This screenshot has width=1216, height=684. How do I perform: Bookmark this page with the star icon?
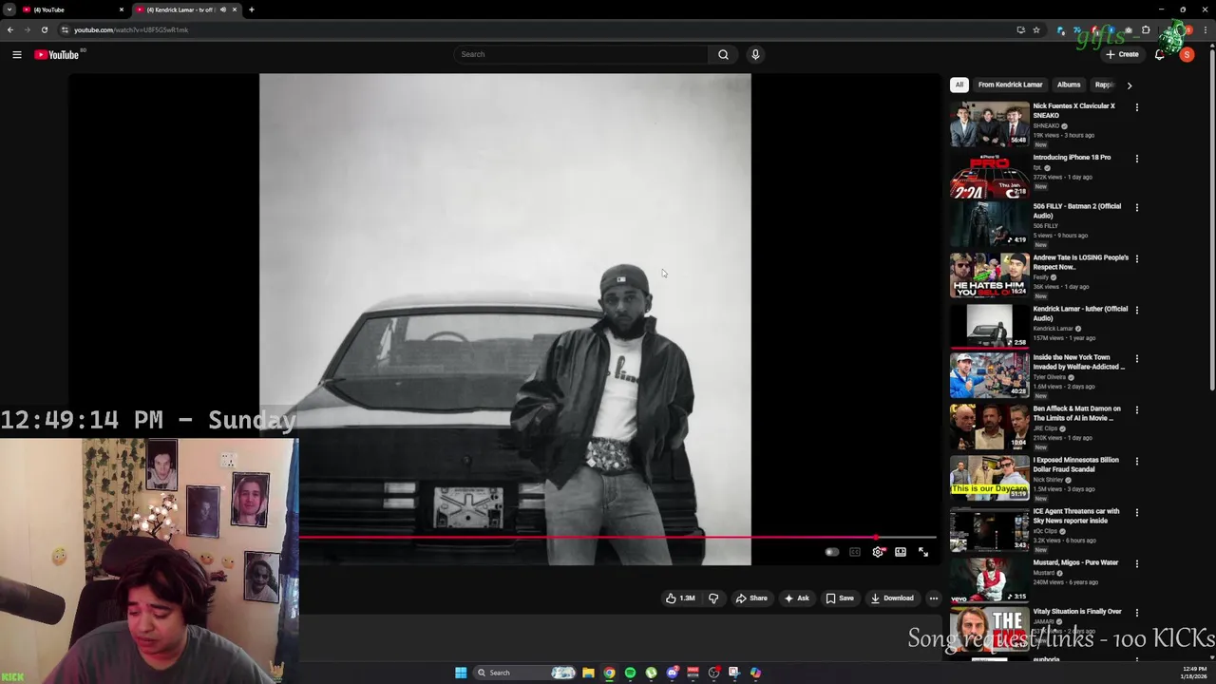click(x=1036, y=29)
